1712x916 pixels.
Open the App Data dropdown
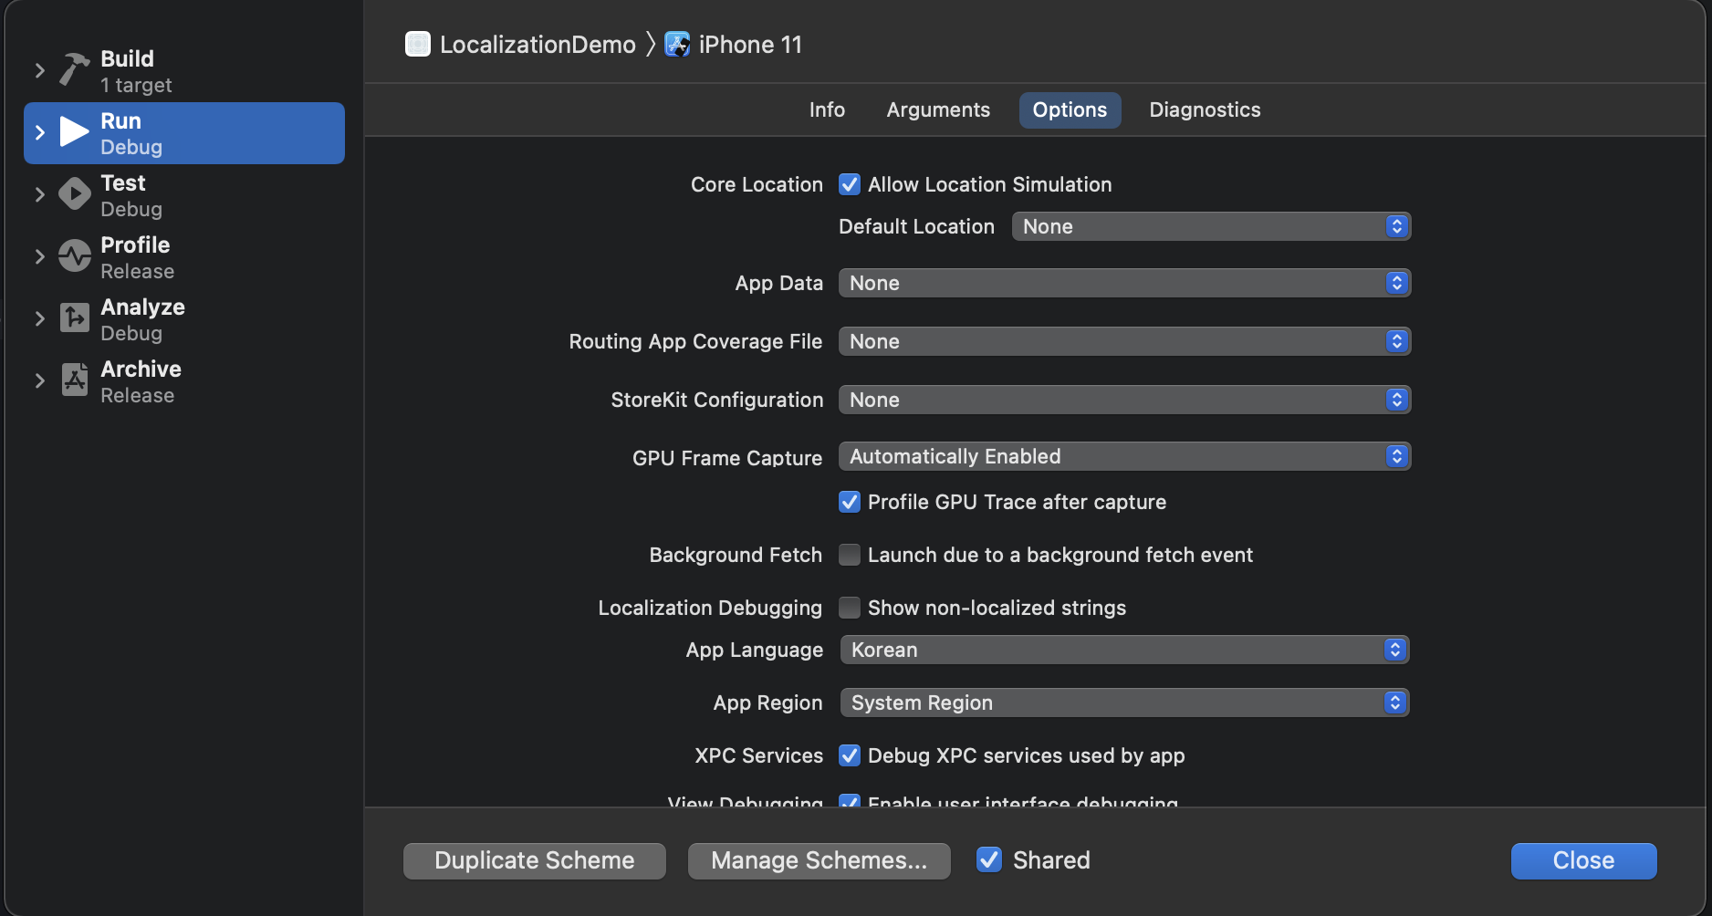pos(1124,283)
